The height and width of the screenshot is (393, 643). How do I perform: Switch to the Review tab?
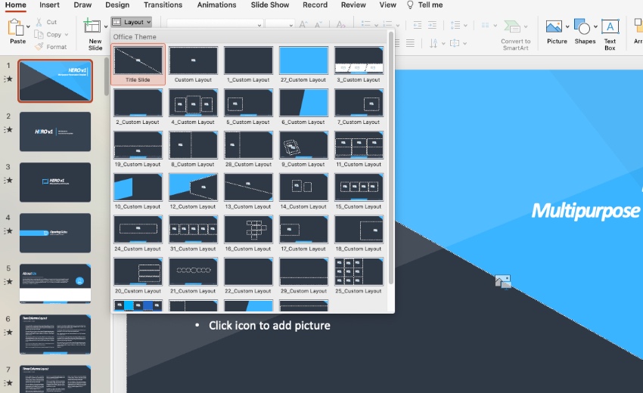coord(353,5)
